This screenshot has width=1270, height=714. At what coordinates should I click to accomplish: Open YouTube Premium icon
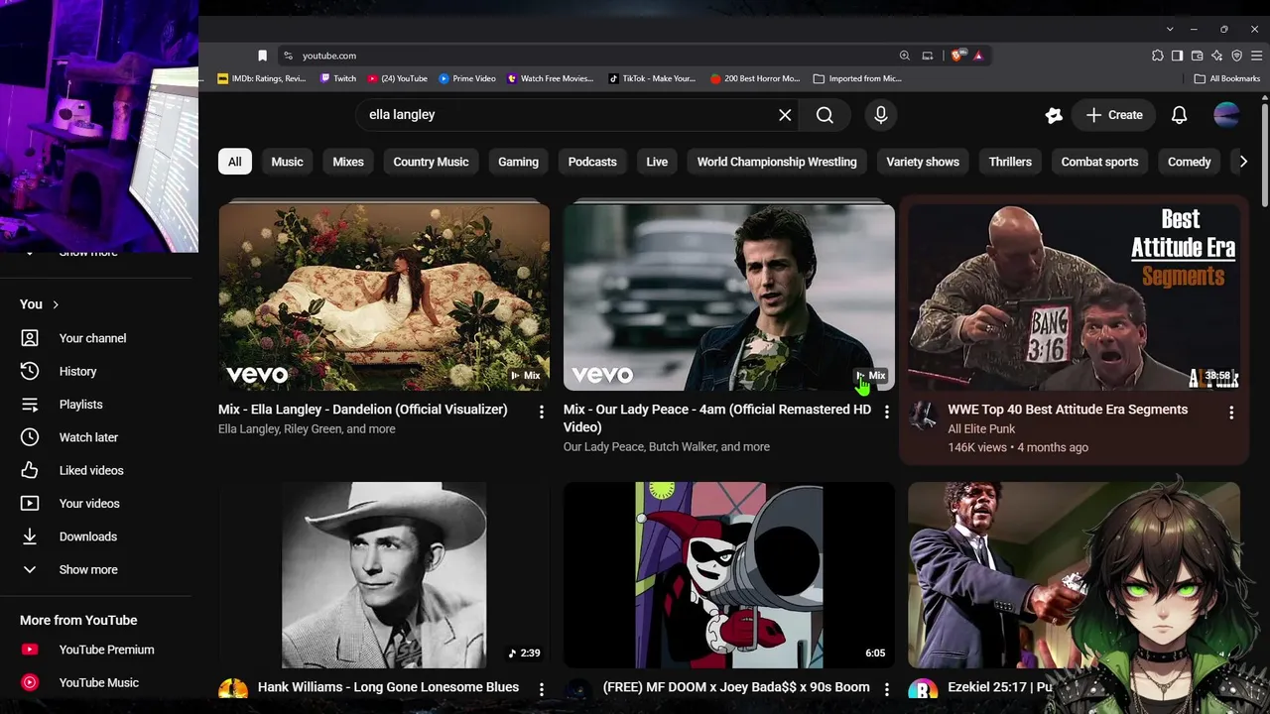tap(30, 650)
